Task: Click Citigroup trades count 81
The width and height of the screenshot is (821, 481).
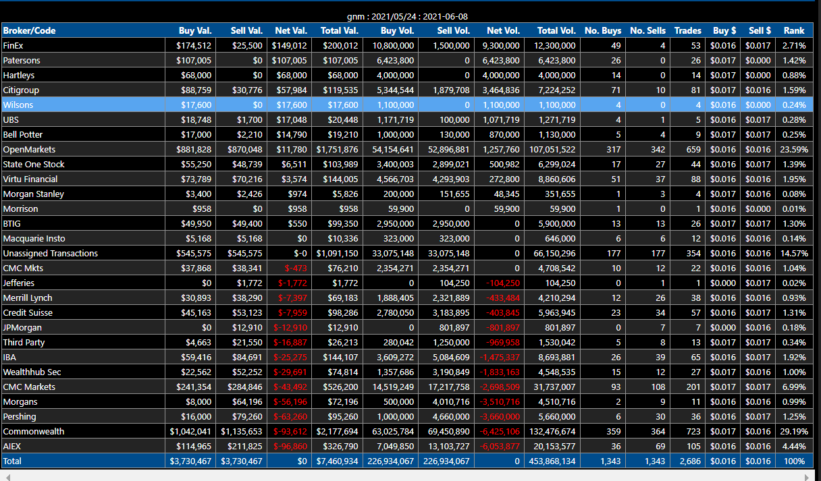Action: pyautogui.click(x=696, y=90)
